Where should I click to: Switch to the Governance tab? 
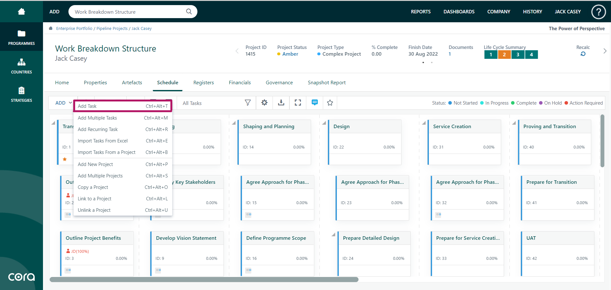click(279, 82)
